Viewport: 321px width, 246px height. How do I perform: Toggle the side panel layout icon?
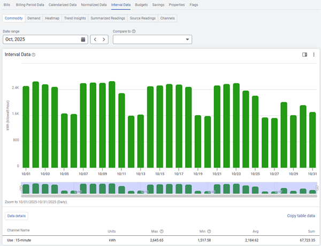304,54
